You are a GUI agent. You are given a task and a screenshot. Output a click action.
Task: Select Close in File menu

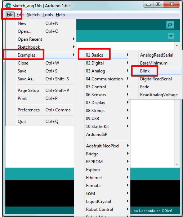[40, 63]
